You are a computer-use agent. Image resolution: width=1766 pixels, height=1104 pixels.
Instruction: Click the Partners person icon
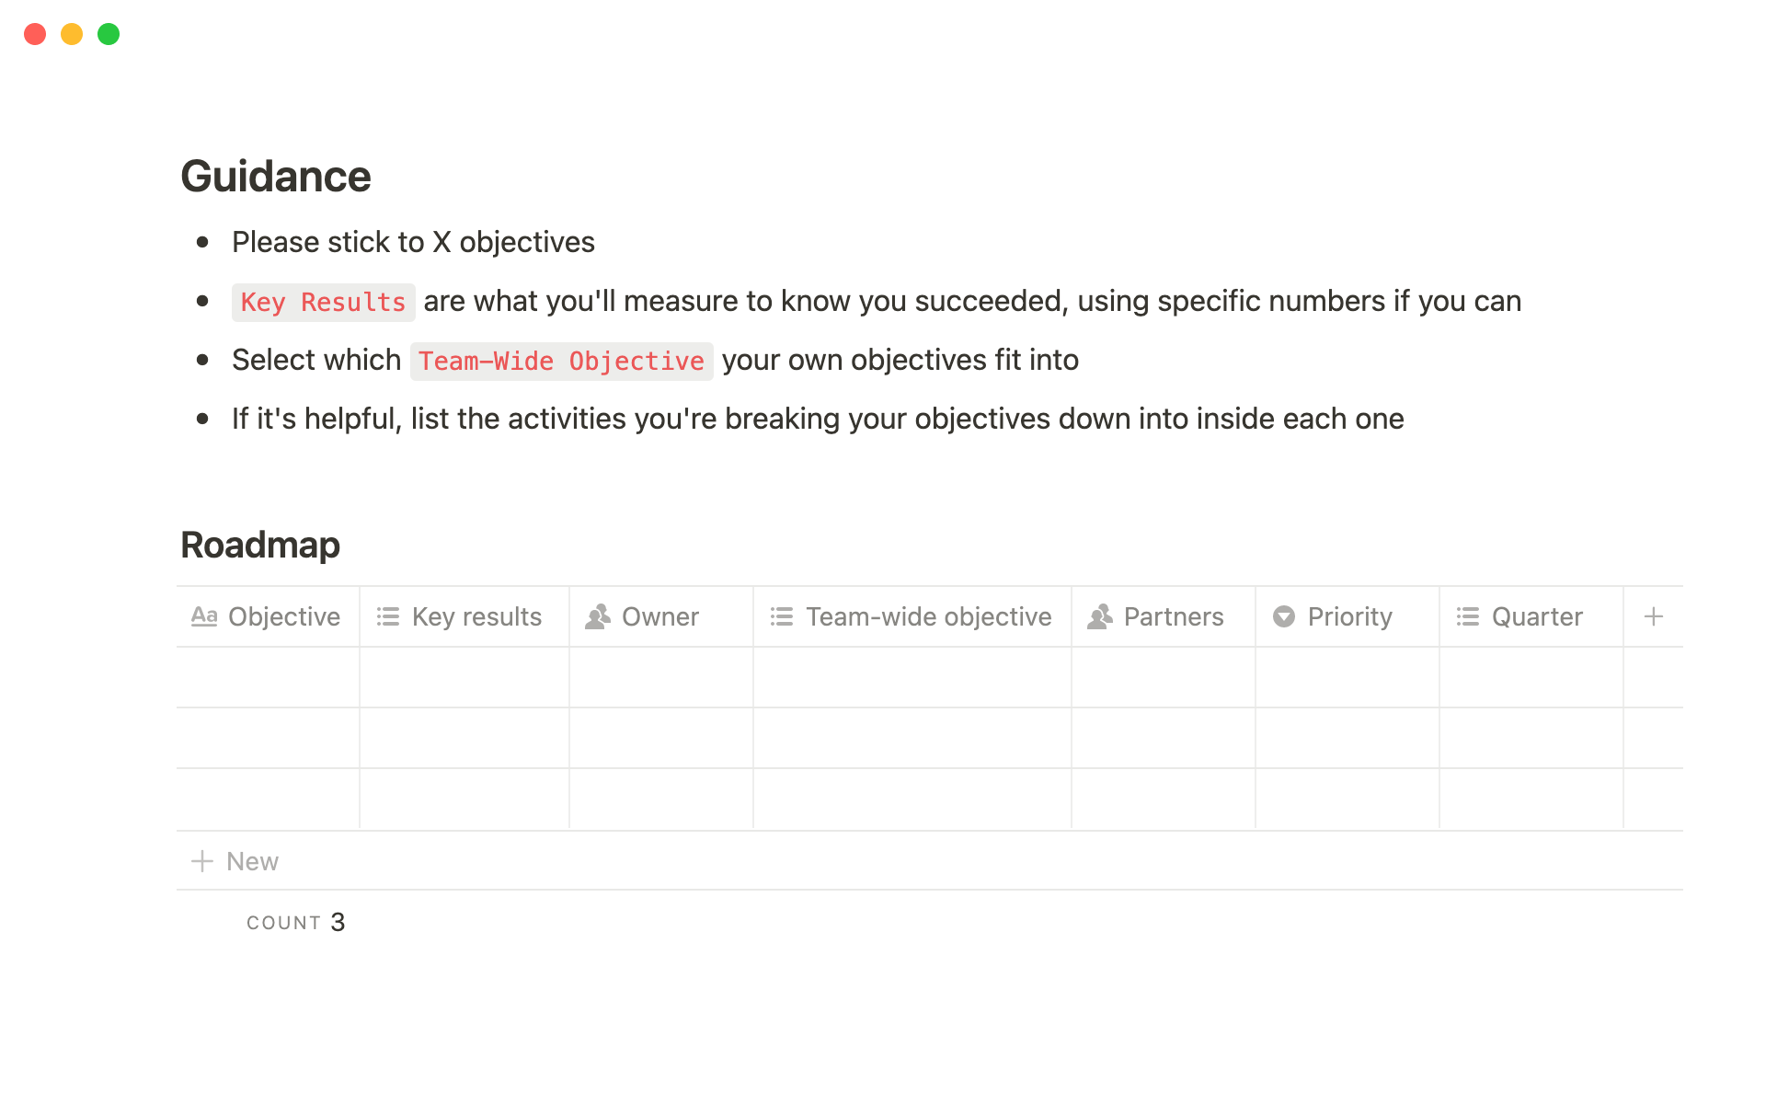tap(1100, 616)
